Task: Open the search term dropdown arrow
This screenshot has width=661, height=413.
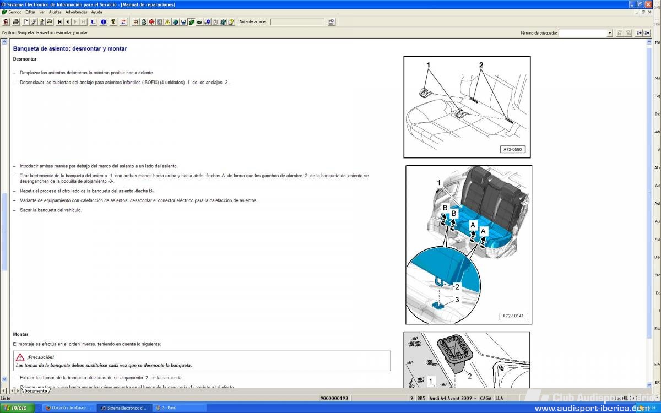Action: [x=610, y=33]
